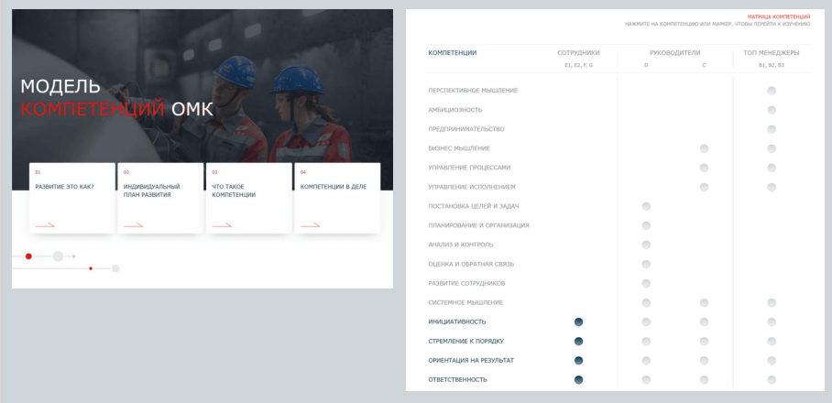Open the Развитие сотрудников competency

coord(466,283)
